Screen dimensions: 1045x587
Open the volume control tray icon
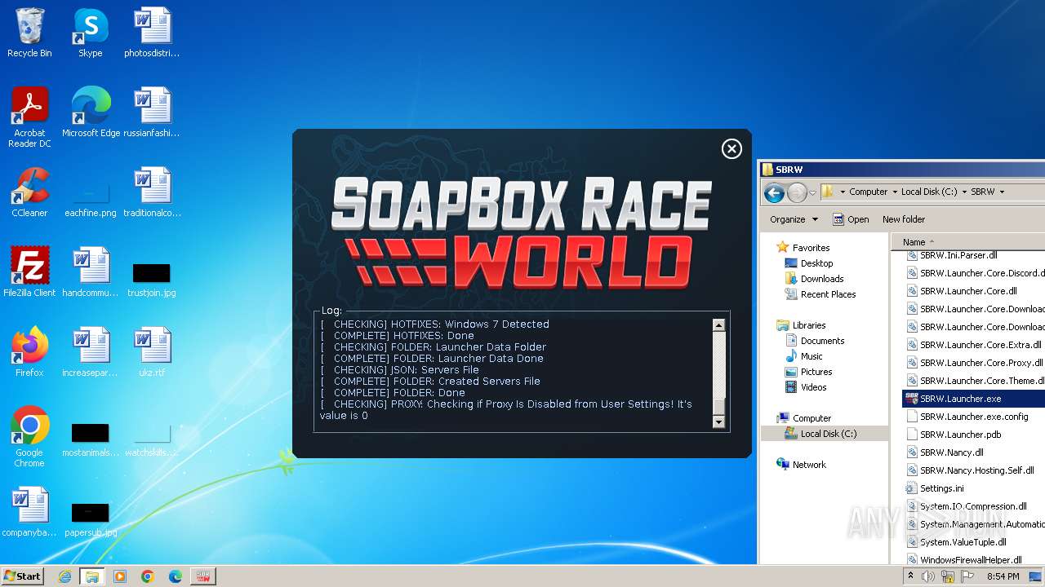(x=928, y=576)
